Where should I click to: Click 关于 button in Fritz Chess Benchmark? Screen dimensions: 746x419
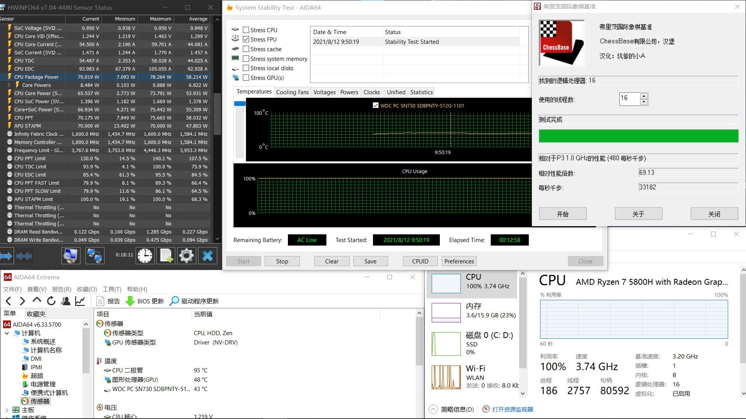(x=638, y=214)
